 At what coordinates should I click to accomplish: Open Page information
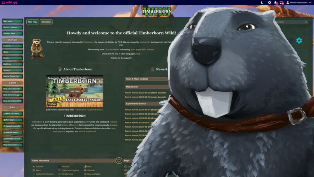click(x=13, y=145)
